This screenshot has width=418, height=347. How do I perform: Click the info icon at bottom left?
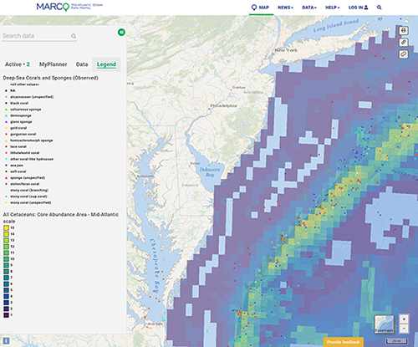point(6,340)
